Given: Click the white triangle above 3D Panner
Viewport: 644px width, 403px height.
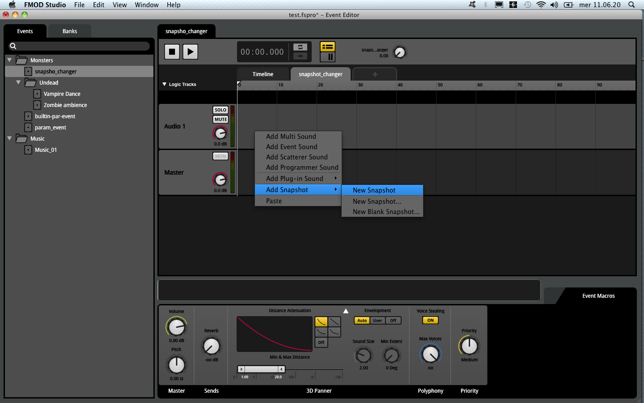Looking at the screenshot, I should tap(346, 311).
